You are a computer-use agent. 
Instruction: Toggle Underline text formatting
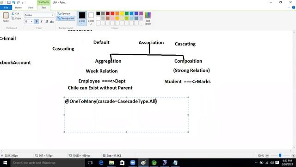47,21
